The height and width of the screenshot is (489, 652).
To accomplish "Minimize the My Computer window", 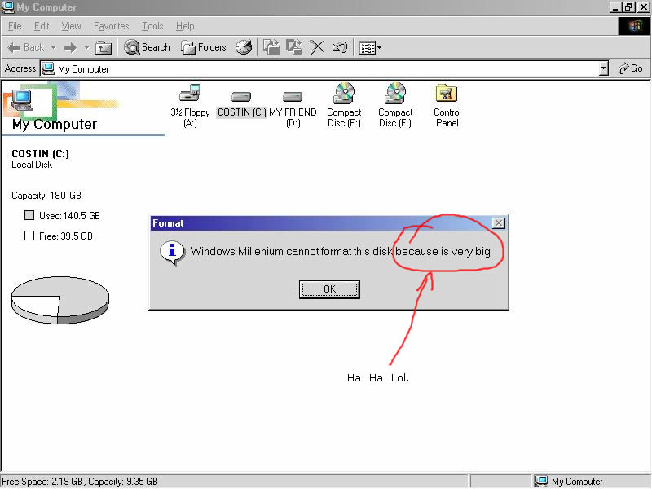I will click(615, 7).
